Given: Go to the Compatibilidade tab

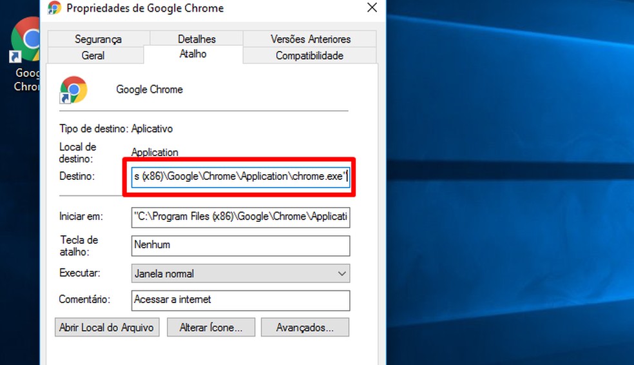Looking at the screenshot, I should [x=309, y=55].
